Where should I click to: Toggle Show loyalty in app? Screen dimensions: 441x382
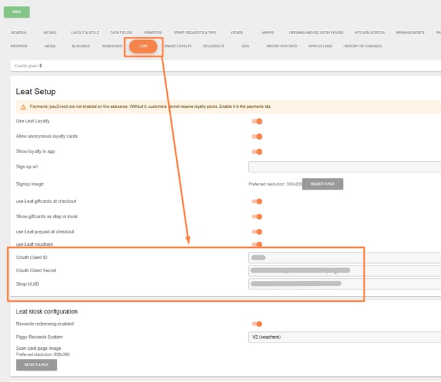[x=257, y=152]
